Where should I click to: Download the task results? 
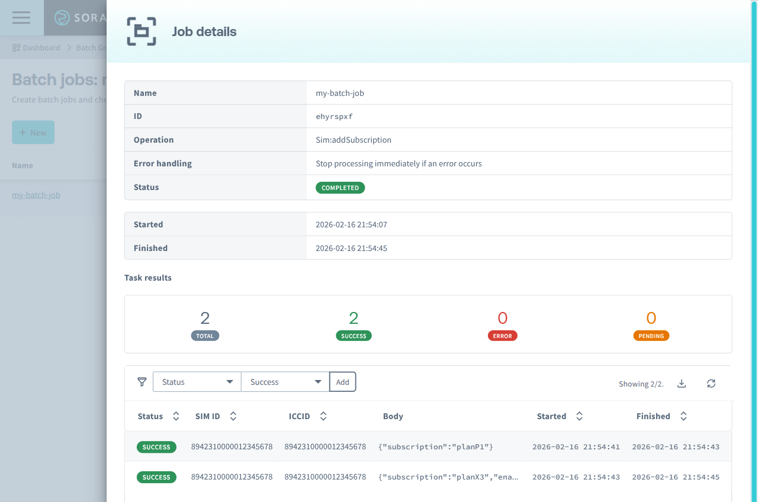coord(681,384)
